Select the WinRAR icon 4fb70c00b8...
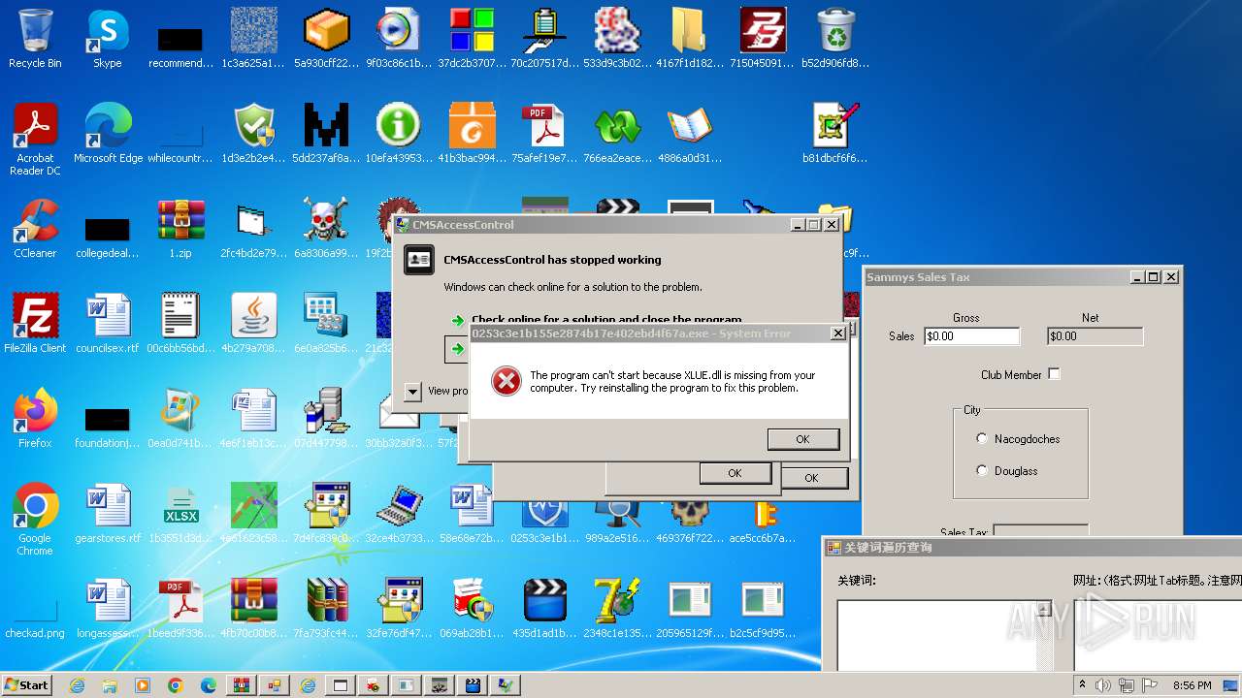 pos(253,609)
